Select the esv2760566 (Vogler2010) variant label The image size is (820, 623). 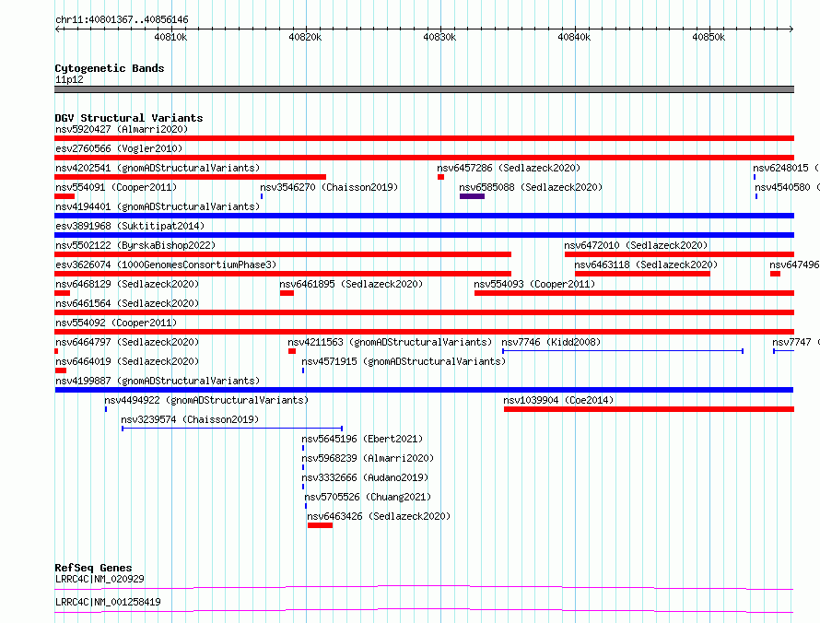point(119,148)
